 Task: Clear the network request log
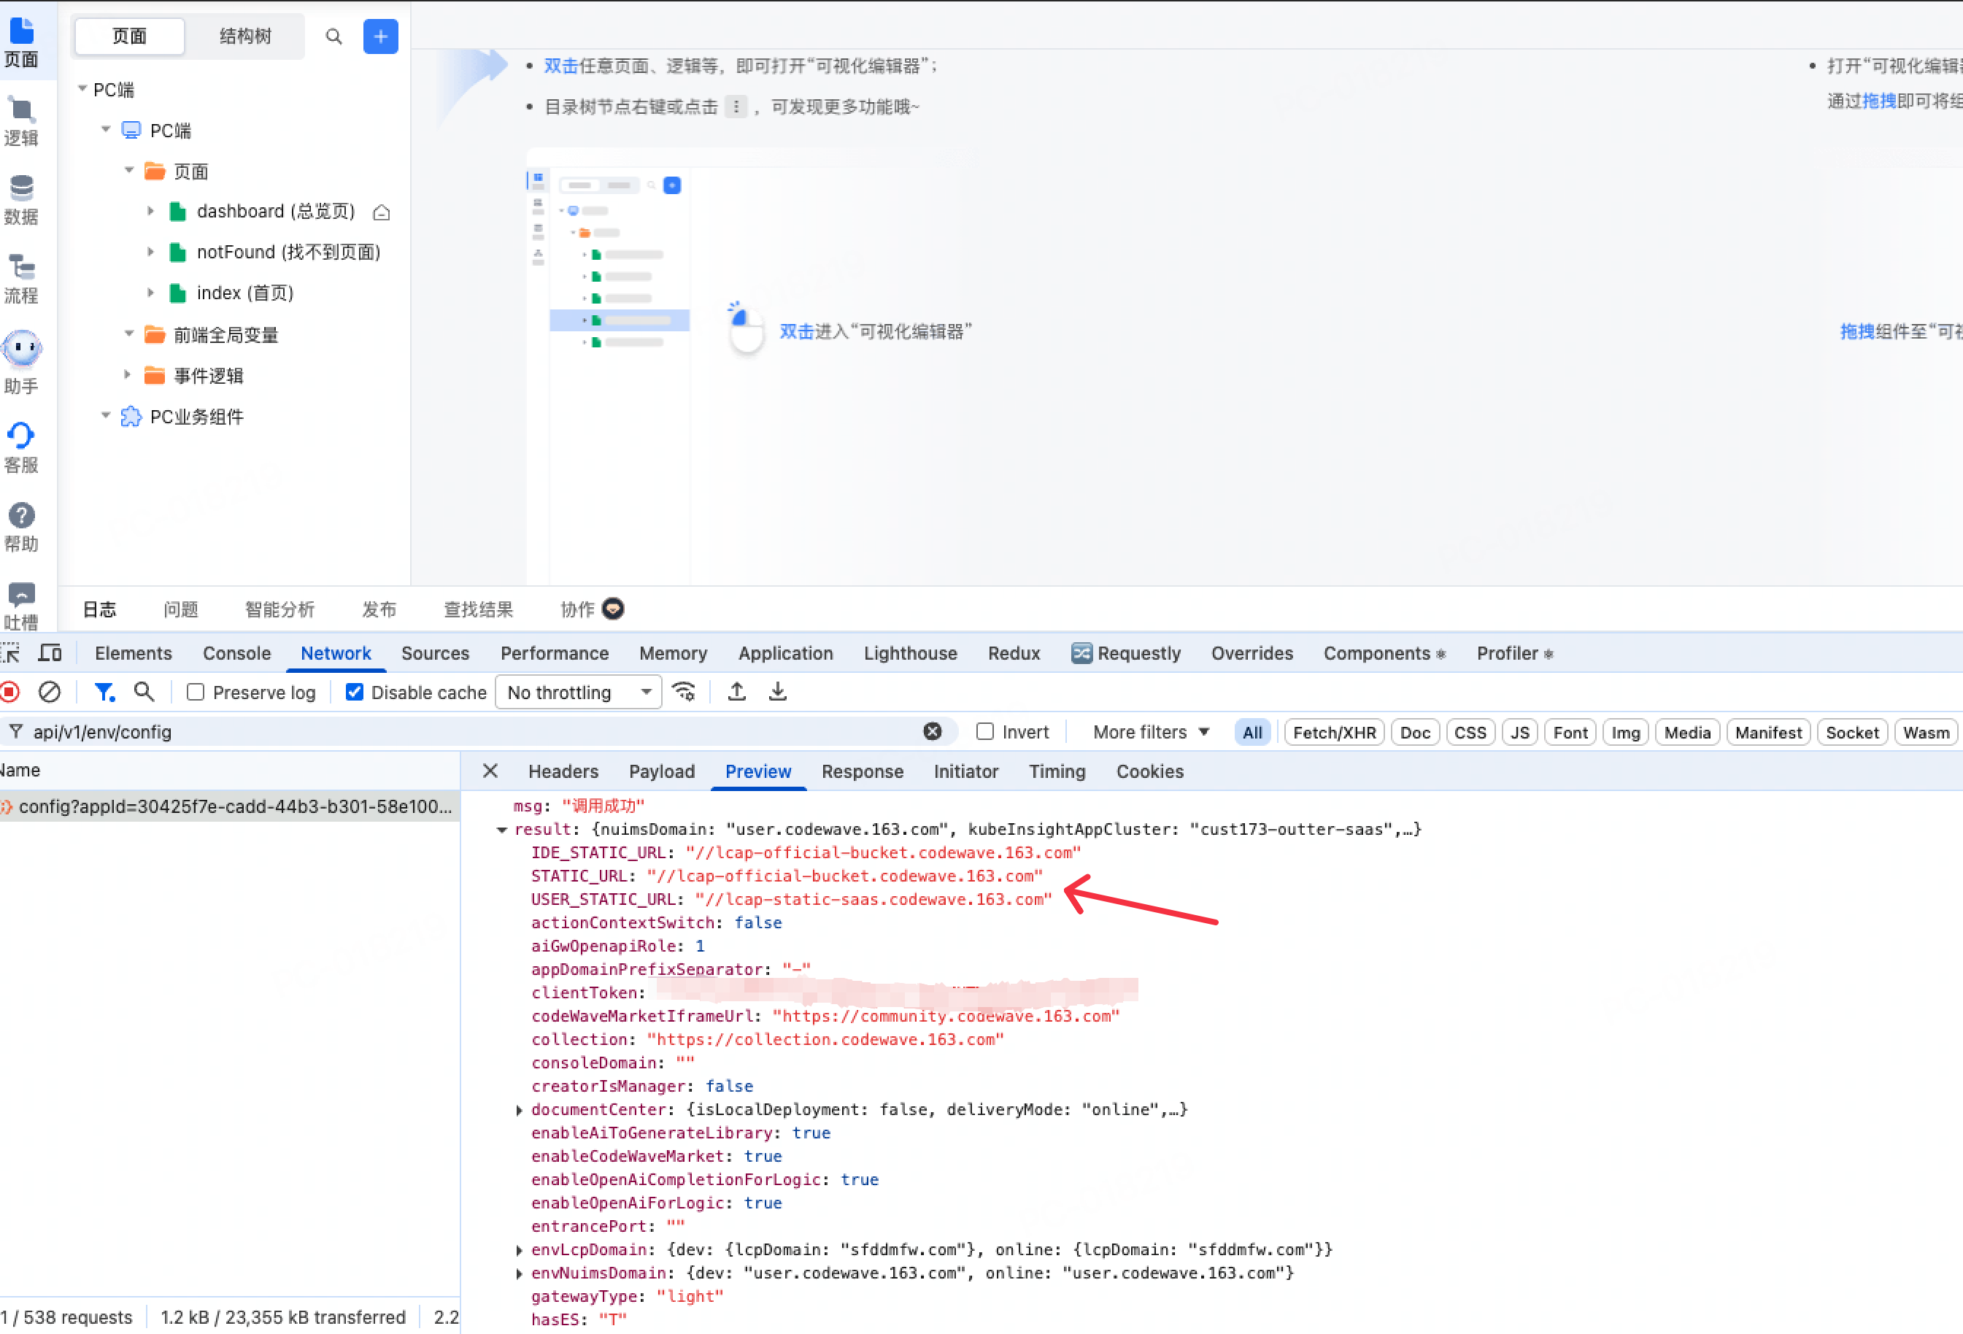50,692
